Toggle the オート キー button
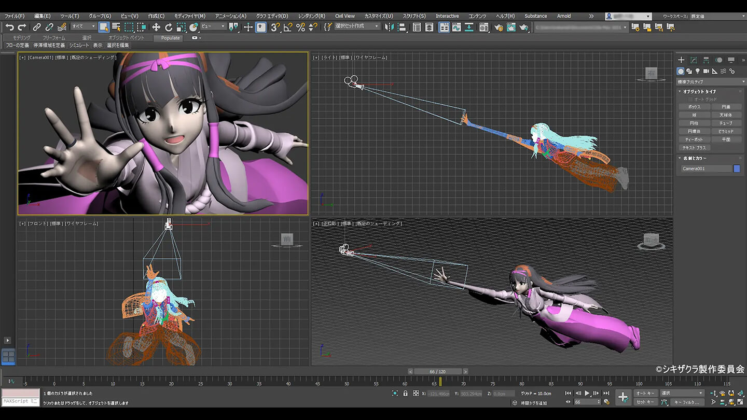The width and height of the screenshot is (747, 420). (x=645, y=393)
